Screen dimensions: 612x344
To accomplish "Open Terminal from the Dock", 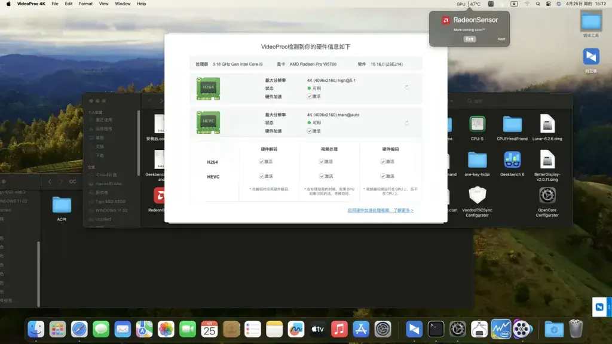I will coord(436,329).
